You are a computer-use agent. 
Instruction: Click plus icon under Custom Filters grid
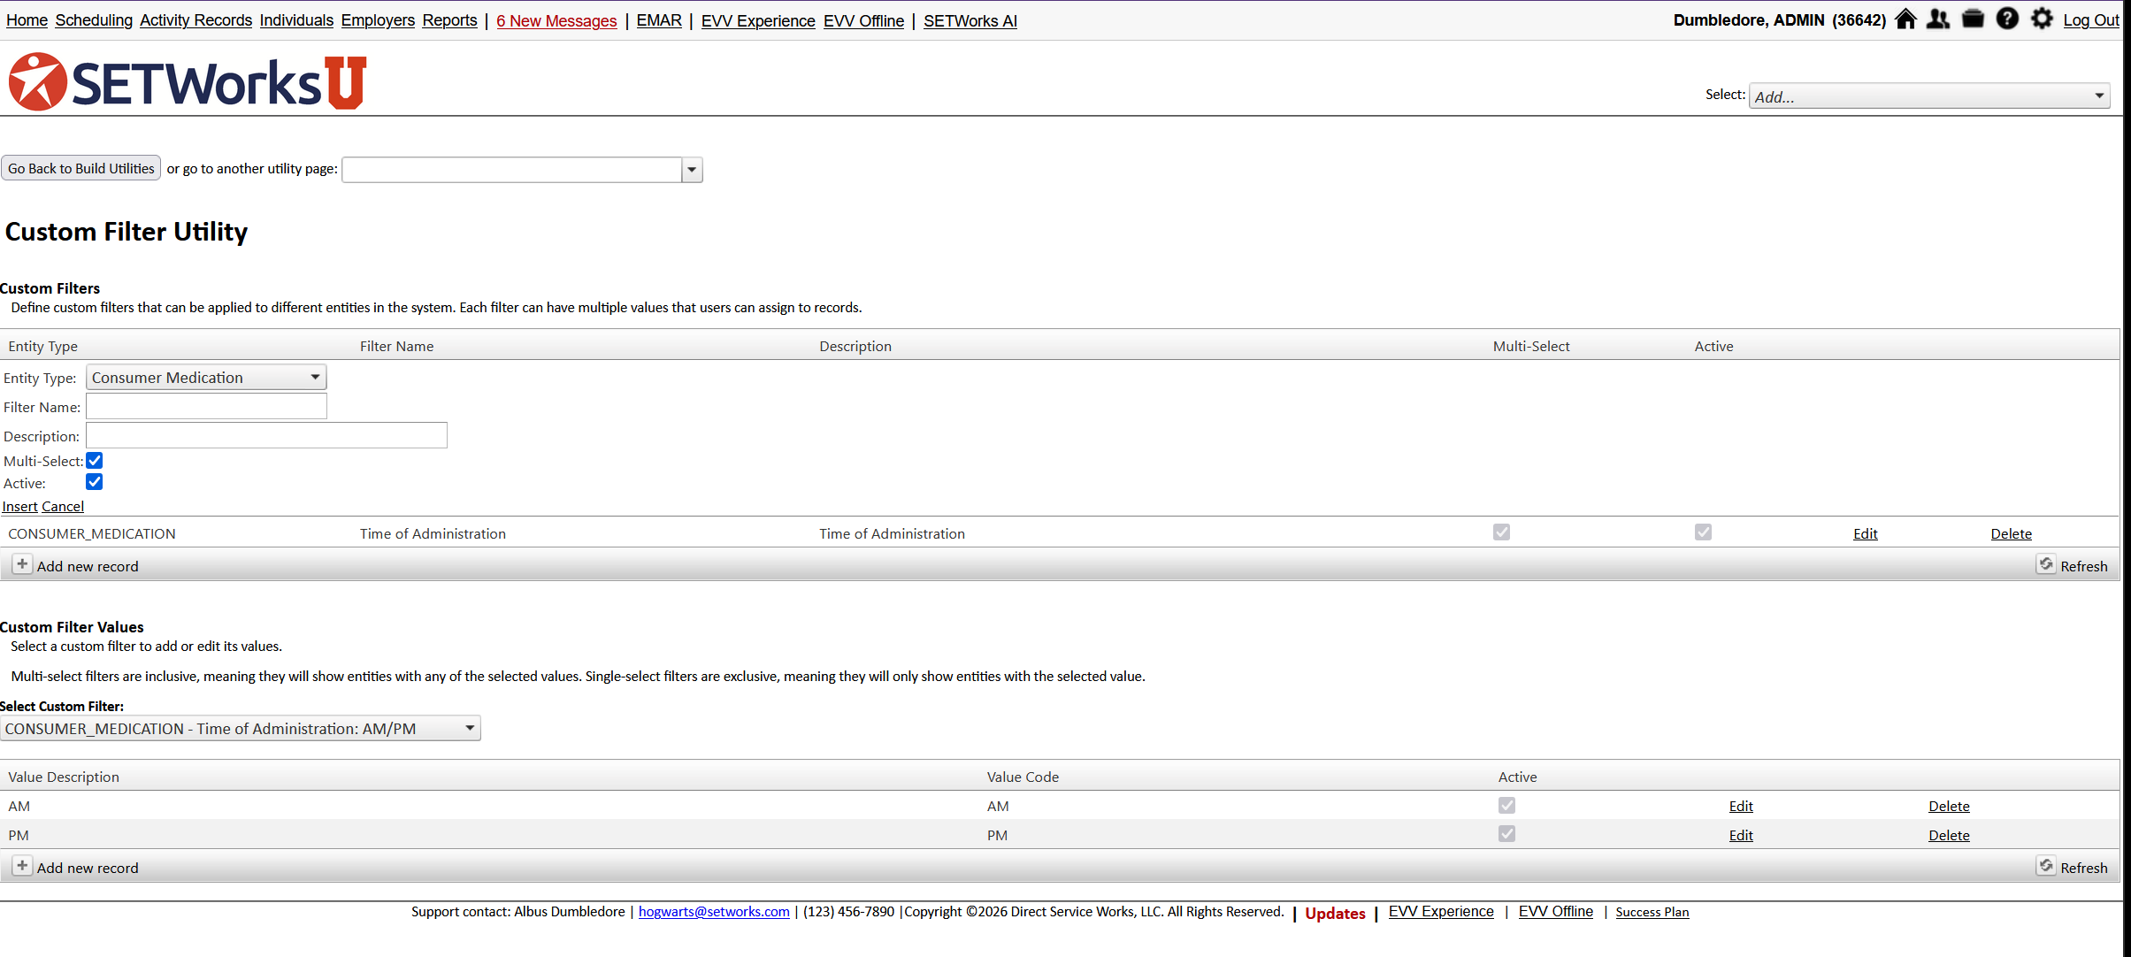coord(22,564)
